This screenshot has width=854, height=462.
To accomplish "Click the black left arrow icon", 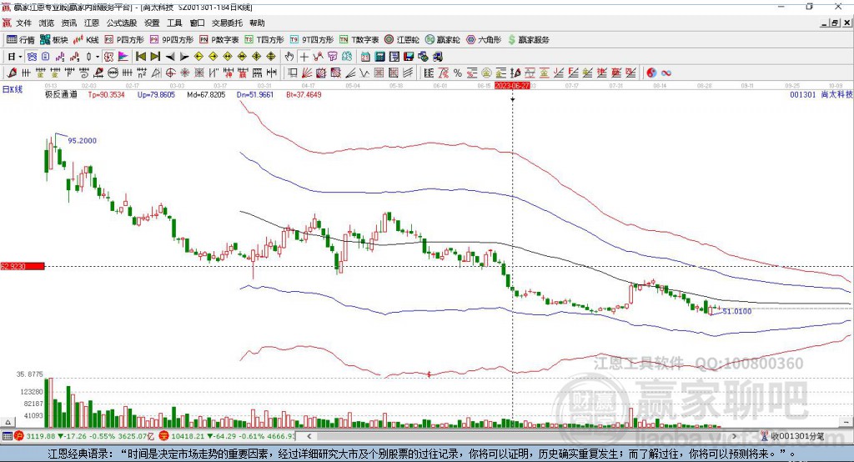I will coord(170,57).
